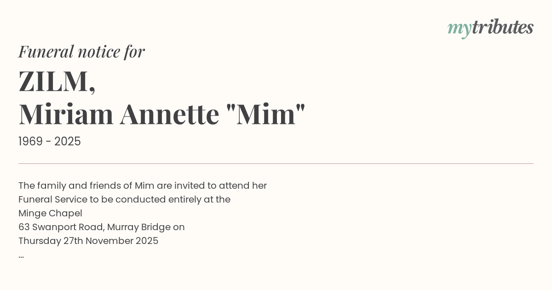This screenshot has width=552, height=290.
Task: Click the middle name "Annette"
Action: (x=169, y=114)
